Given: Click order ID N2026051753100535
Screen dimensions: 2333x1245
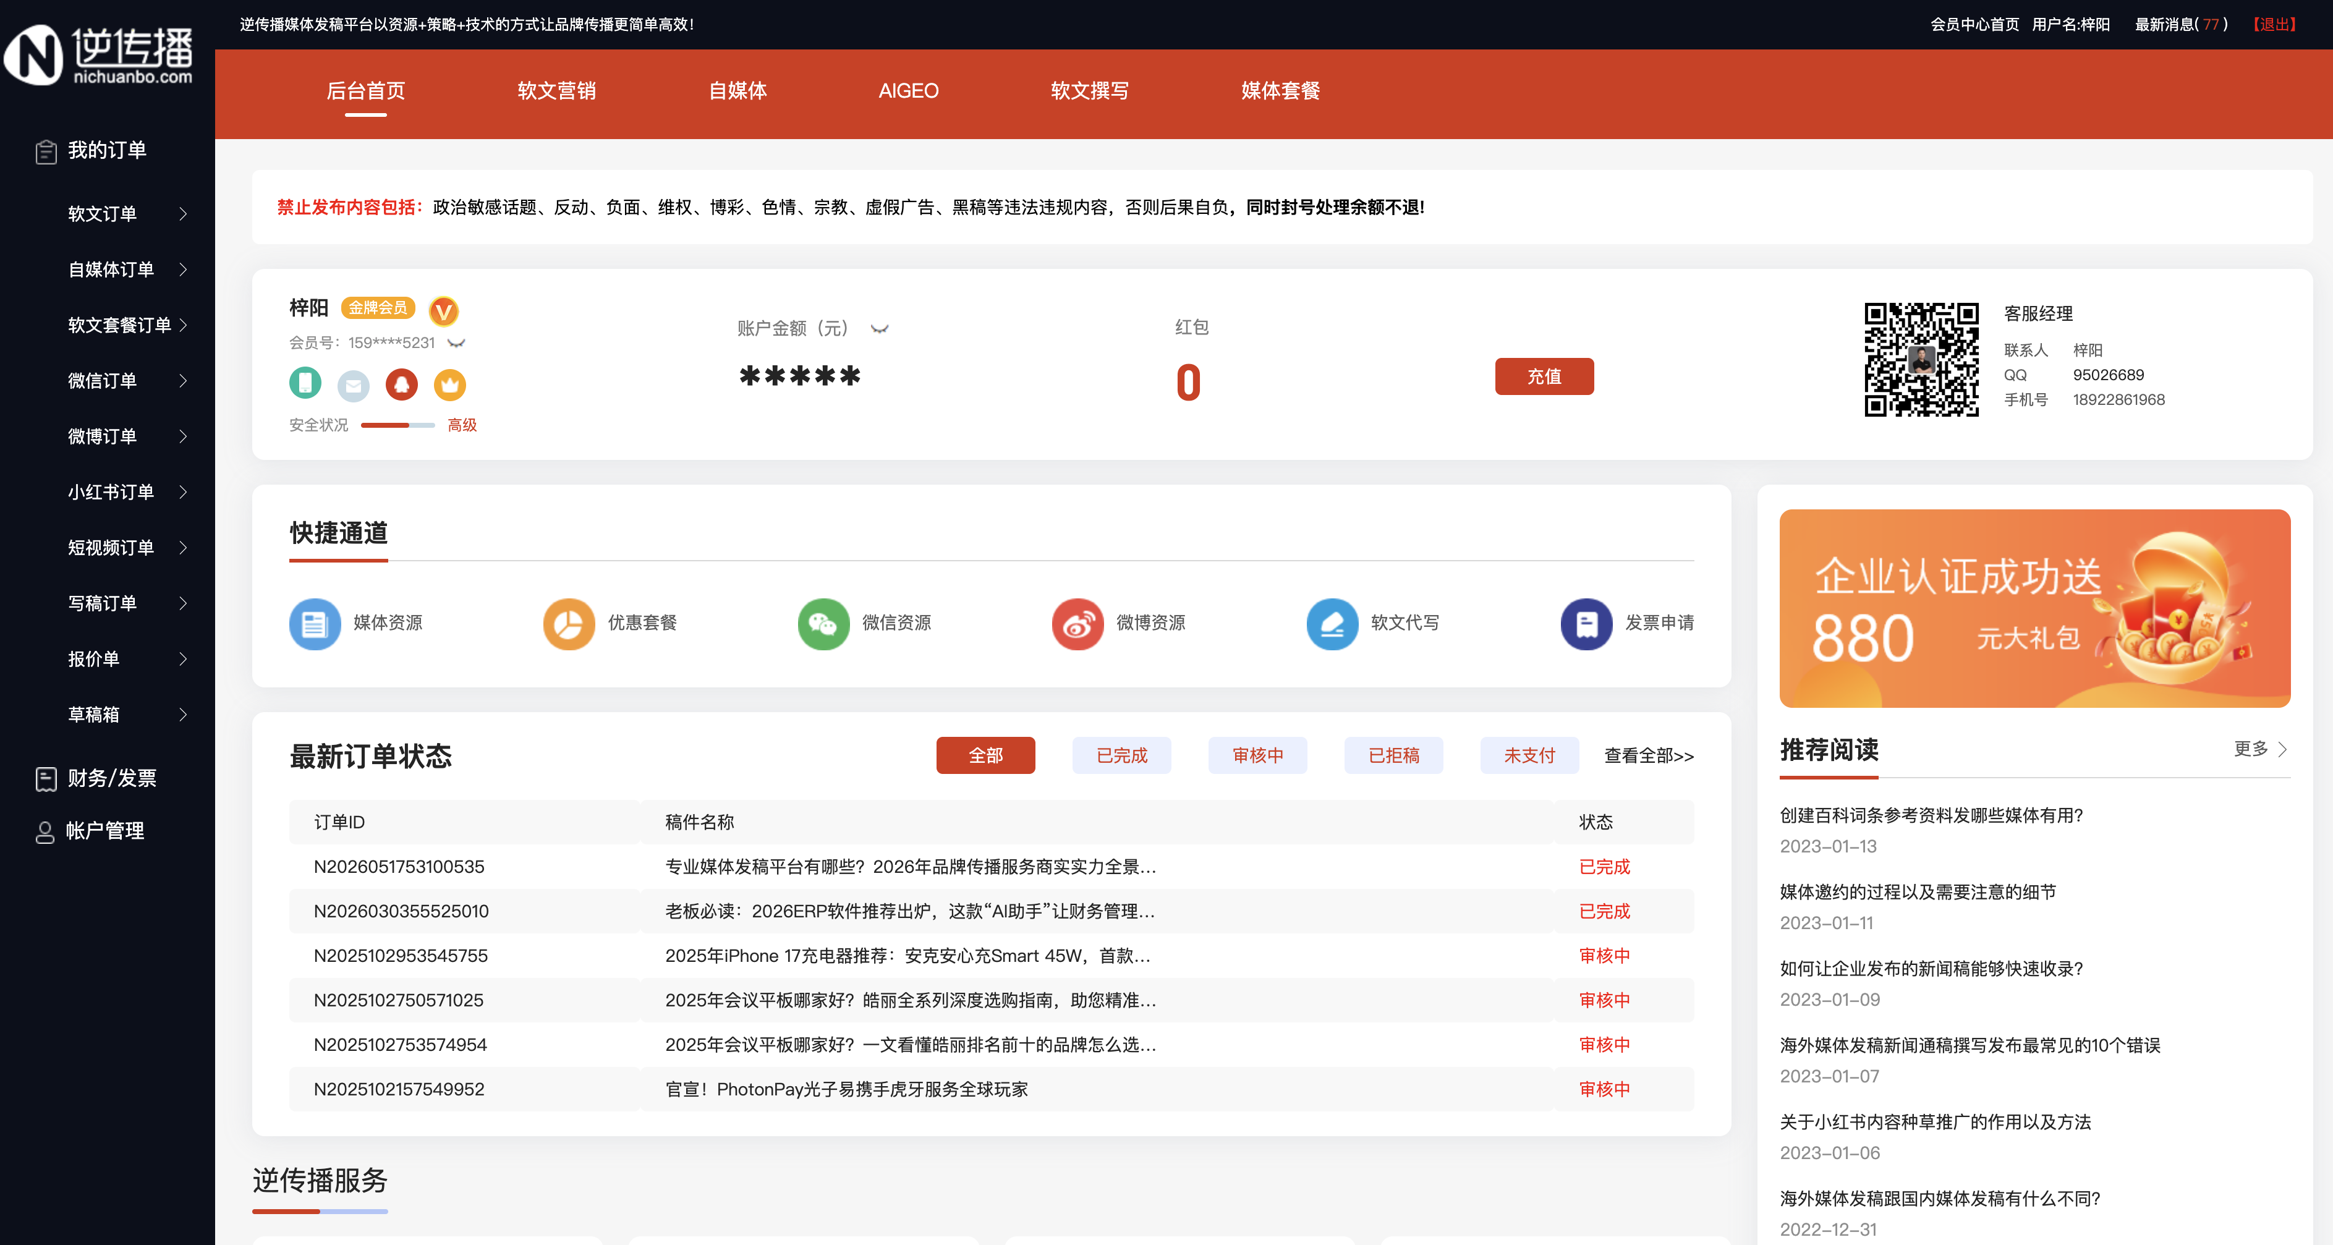Looking at the screenshot, I should 399,867.
